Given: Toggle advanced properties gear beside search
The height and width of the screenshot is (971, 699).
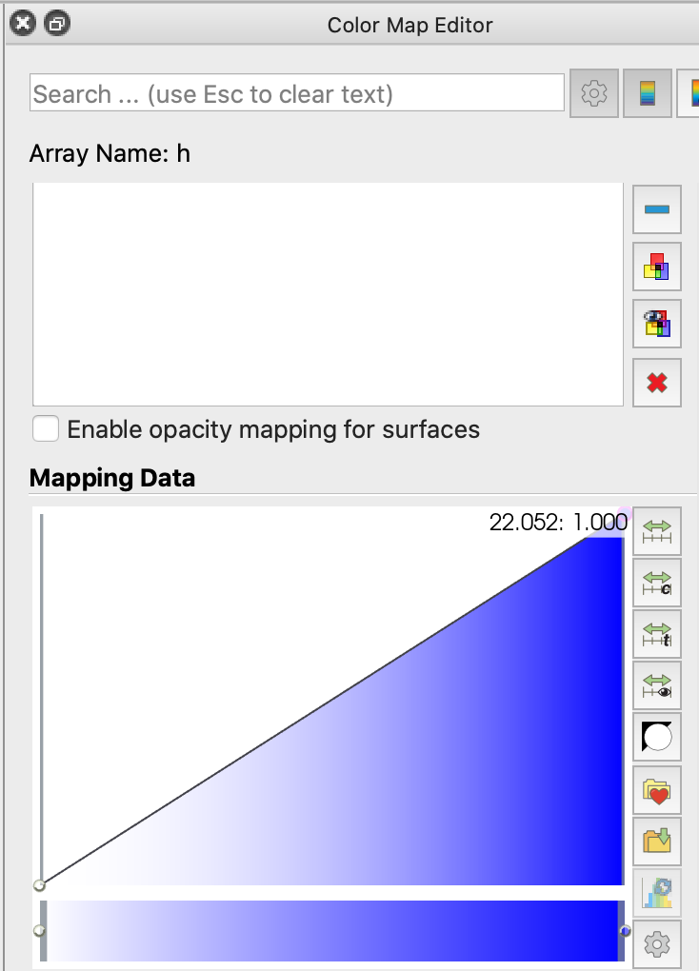Looking at the screenshot, I should tap(594, 93).
